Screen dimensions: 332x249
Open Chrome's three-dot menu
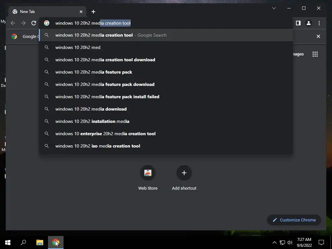(x=319, y=23)
